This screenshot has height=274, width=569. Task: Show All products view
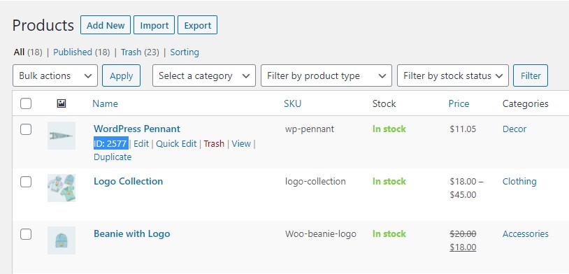click(x=20, y=52)
